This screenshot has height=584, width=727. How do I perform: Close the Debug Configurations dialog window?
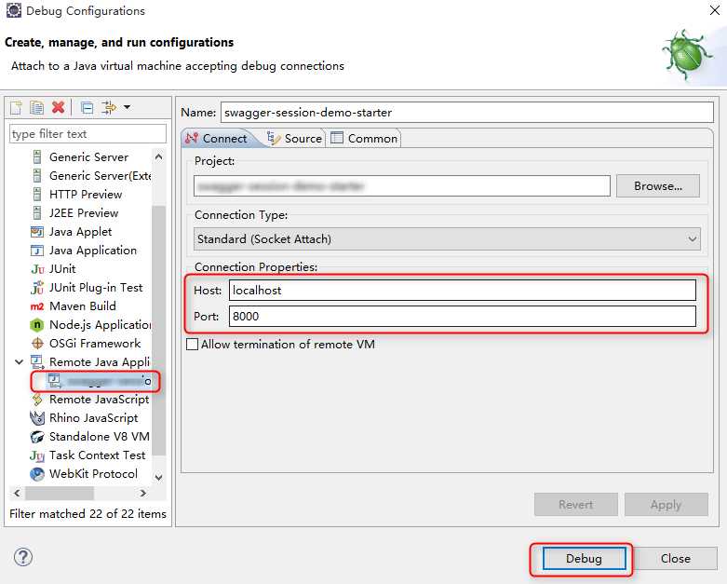pos(715,10)
